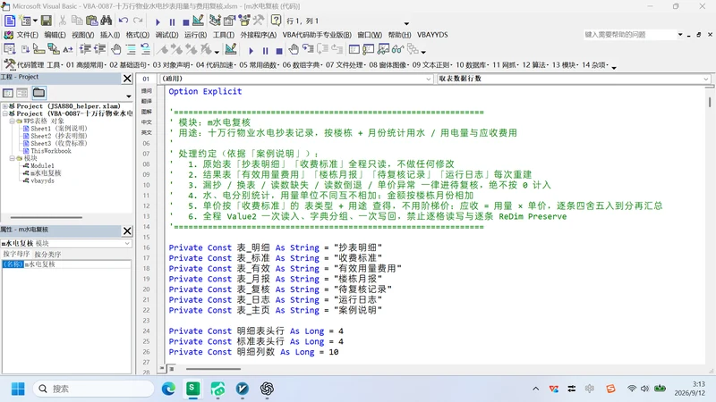Pause execution with top toolbar break icon
716x402 pixels.
click(x=172, y=21)
